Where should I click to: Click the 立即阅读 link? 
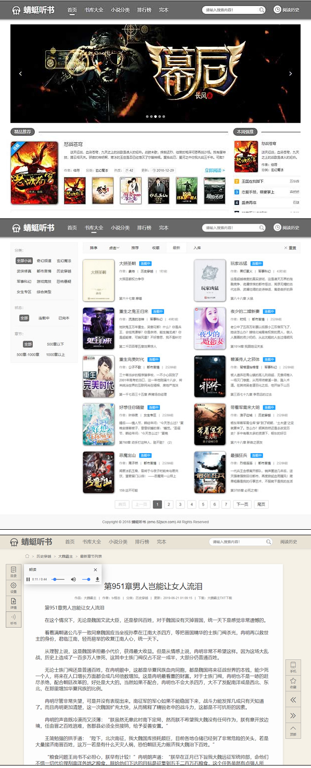tap(215, 170)
